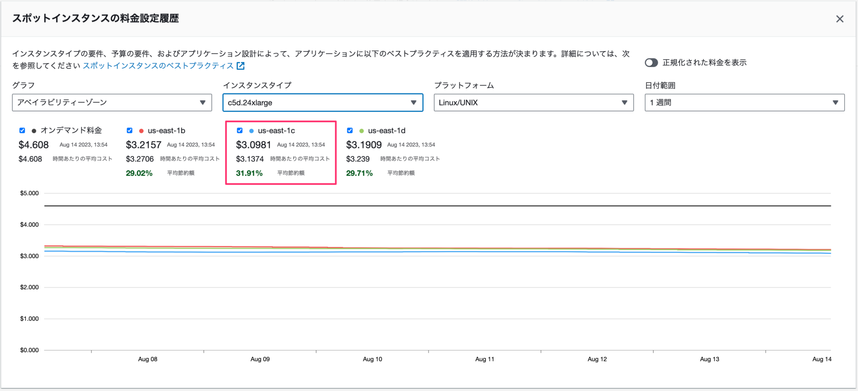Click the red us-east-1b legend dot
858x391 pixels.
click(142, 130)
